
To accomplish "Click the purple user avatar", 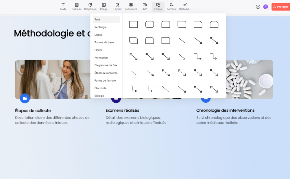I will click(265, 7).
